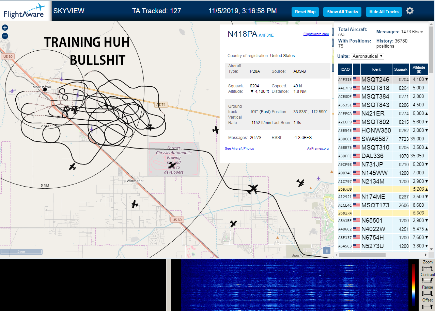The image size is (435, 311).
Task: Select the N145WW aircraft row
Action: [x=383, y=173]
